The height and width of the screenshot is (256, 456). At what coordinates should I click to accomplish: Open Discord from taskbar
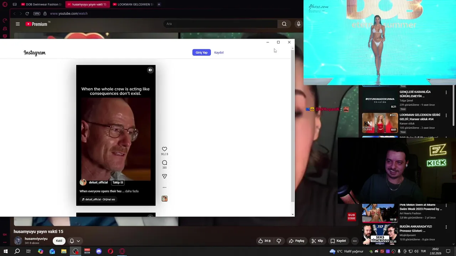99,251
